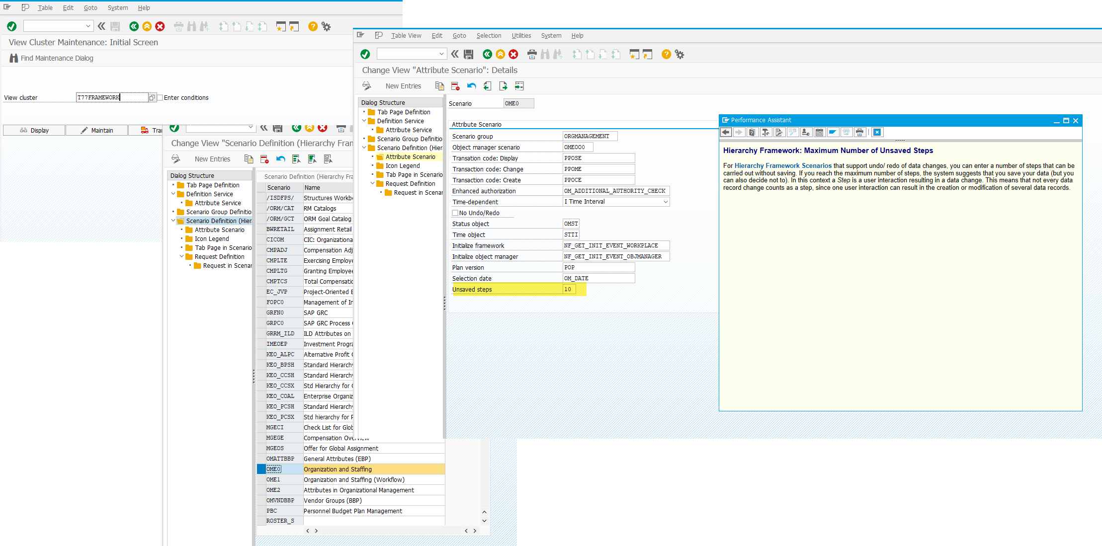The height and width of the screenshot is (546, 1102).
Task: Click New Entries in Attribute Scenario window
Action: pos(403,86)
